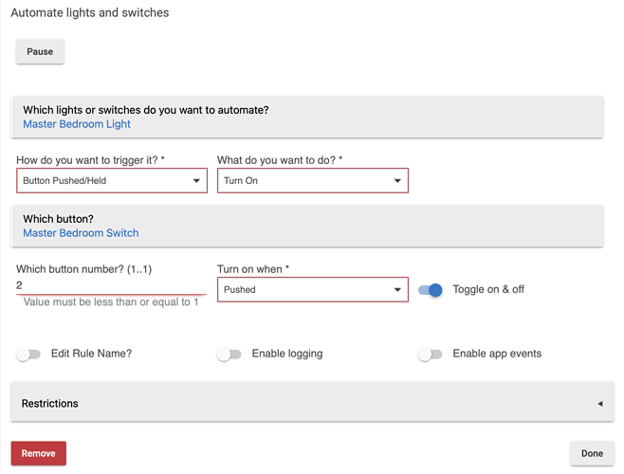
Task: Select the Button Pushed/Held dropdown
Action: [x=112, y=181]
